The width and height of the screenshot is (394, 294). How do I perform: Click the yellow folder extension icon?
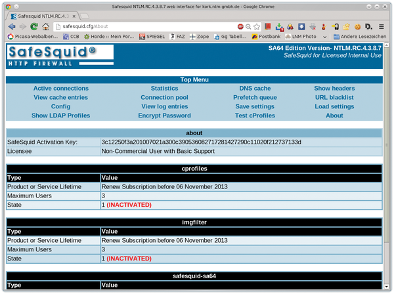pos(346,26)
